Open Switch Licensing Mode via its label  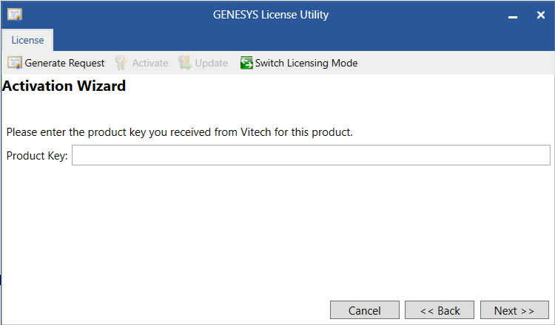[306, 64]
